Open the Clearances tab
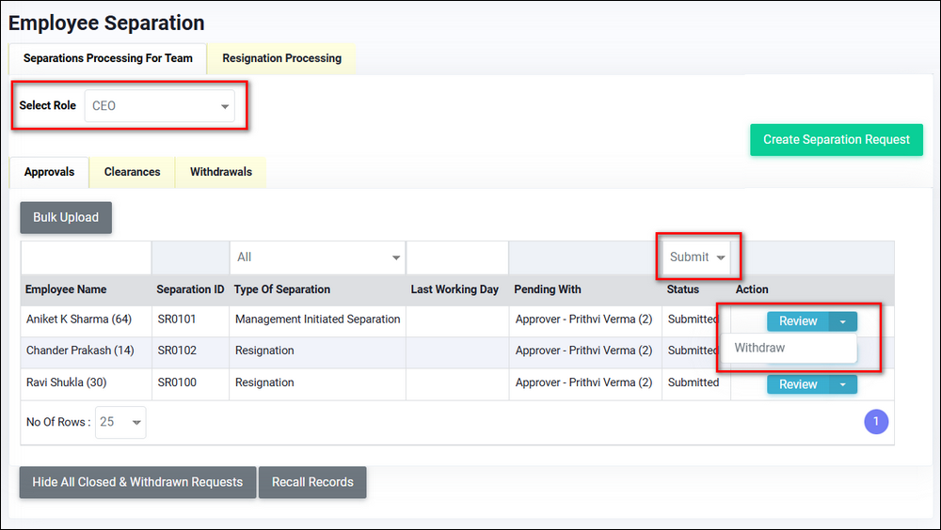 [x=132, y=172]
